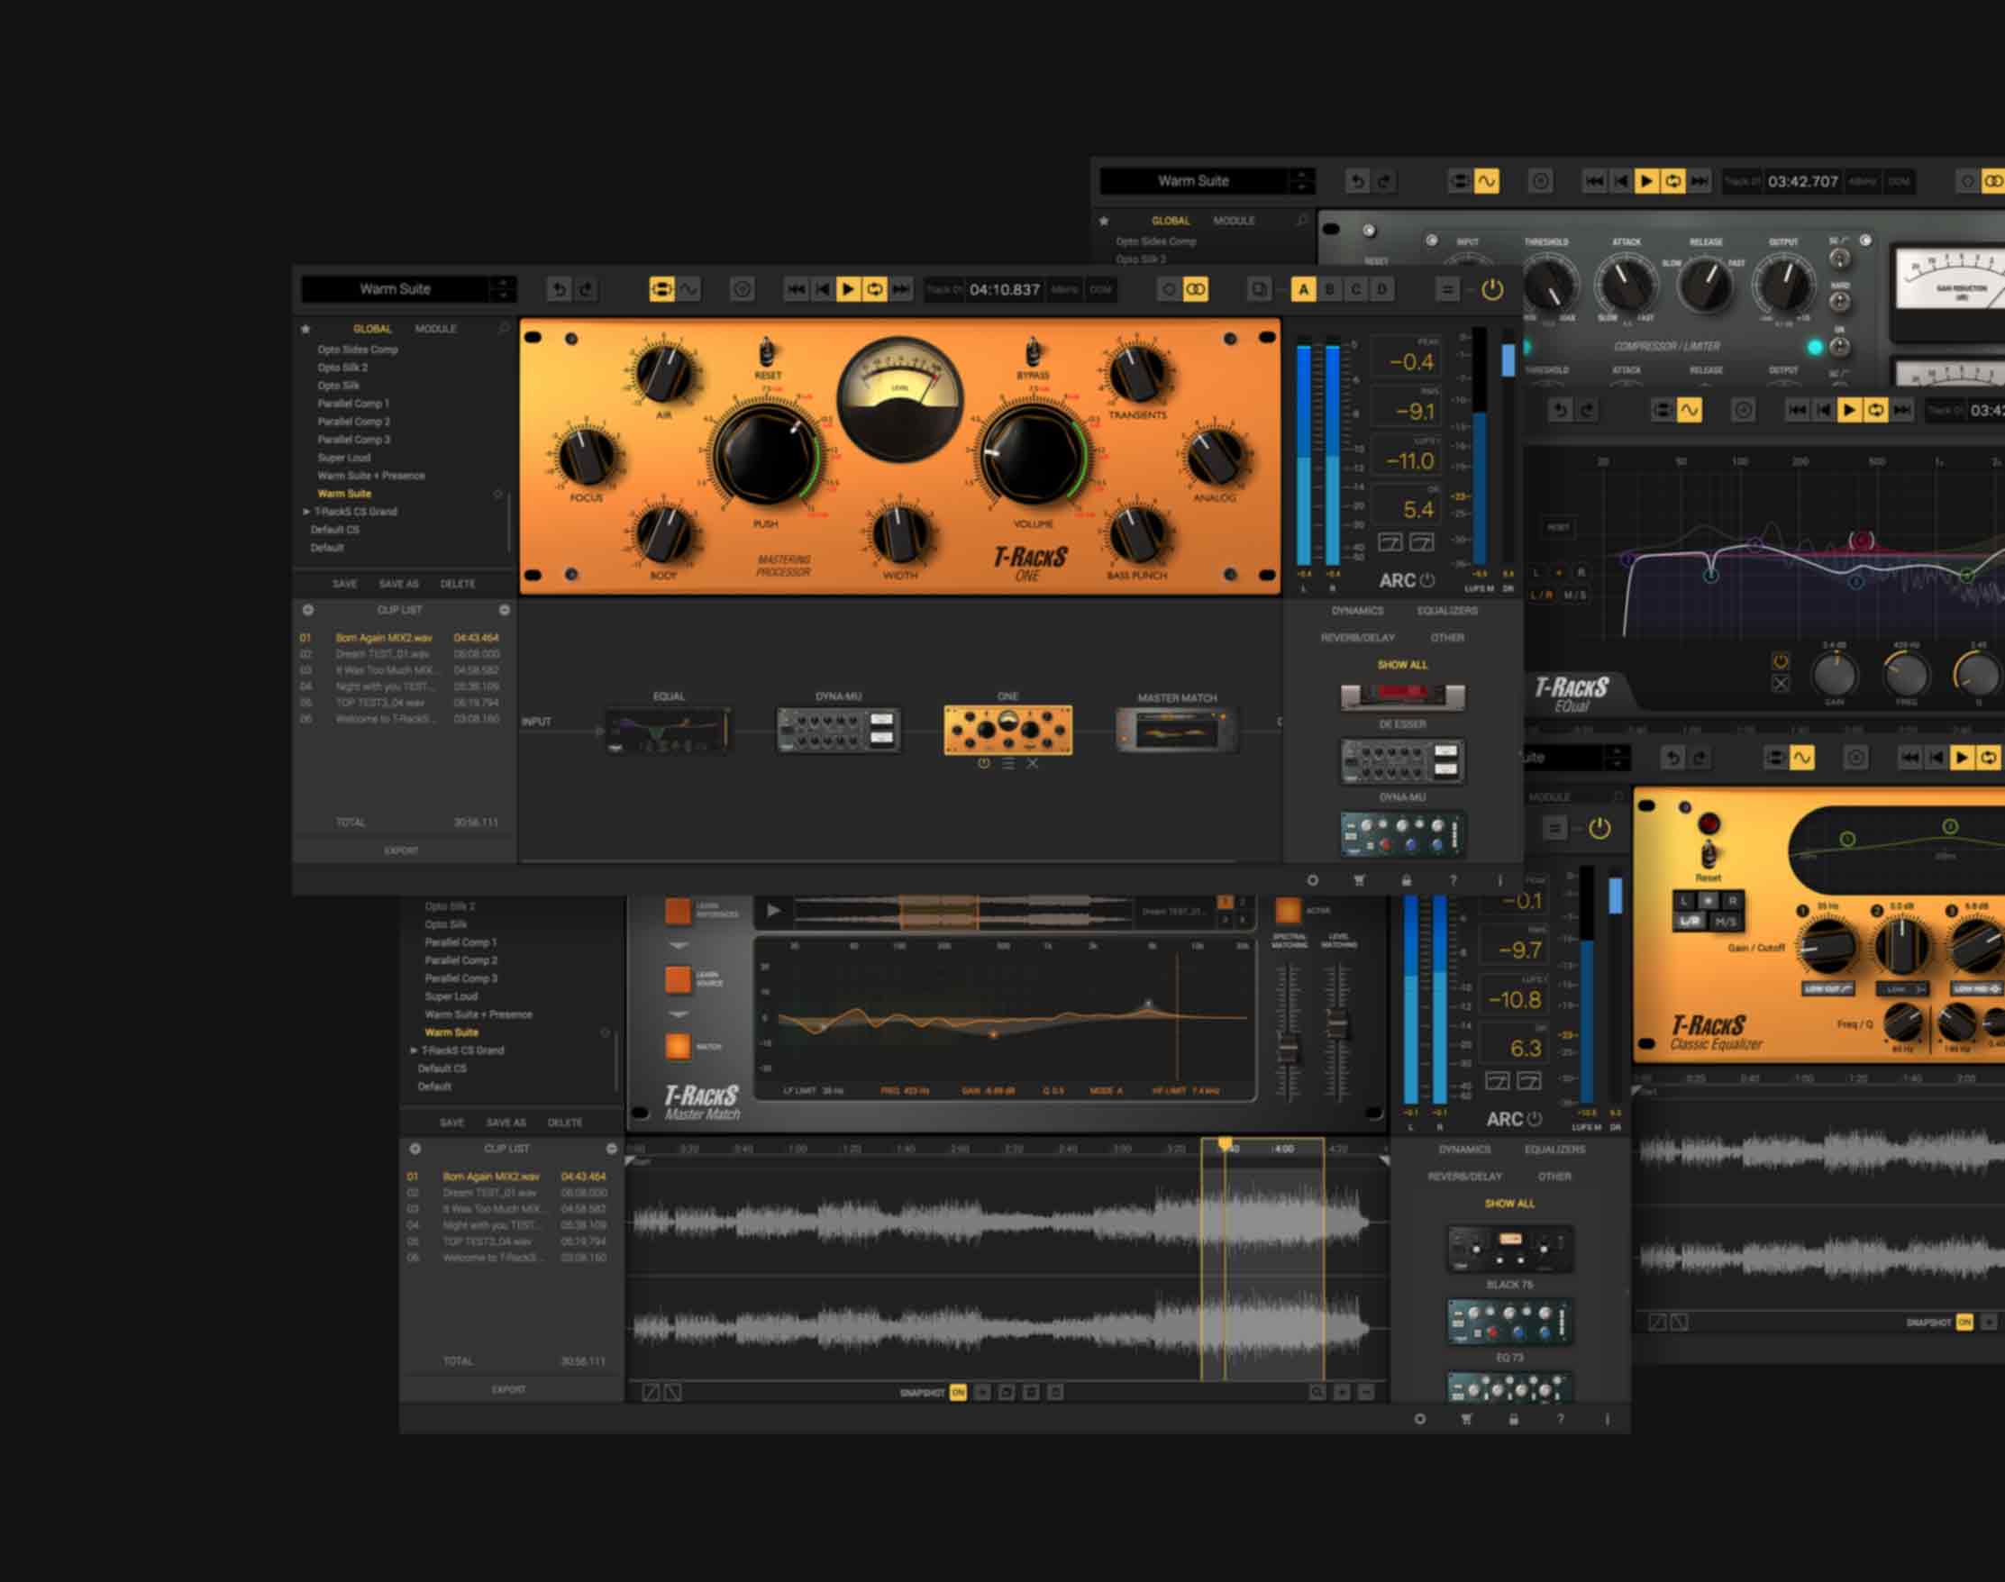This screenshot has height=1582, width=2005.
Task: Remove clip using minus icon in front Clip List
Action: 504,611
